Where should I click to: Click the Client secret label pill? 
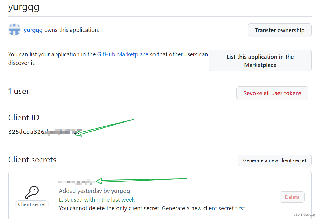coord(32,204)
